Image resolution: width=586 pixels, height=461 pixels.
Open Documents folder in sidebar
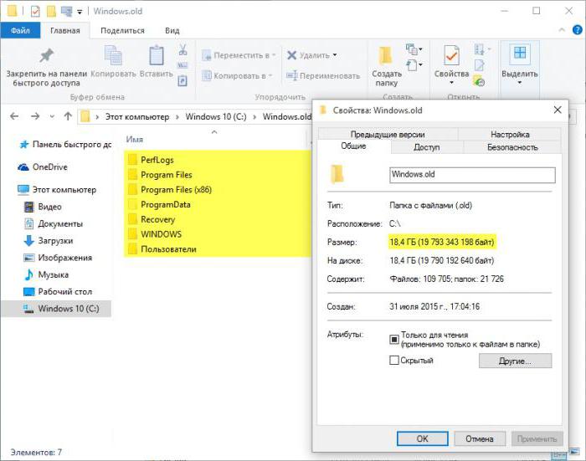[x=54, y=223]
